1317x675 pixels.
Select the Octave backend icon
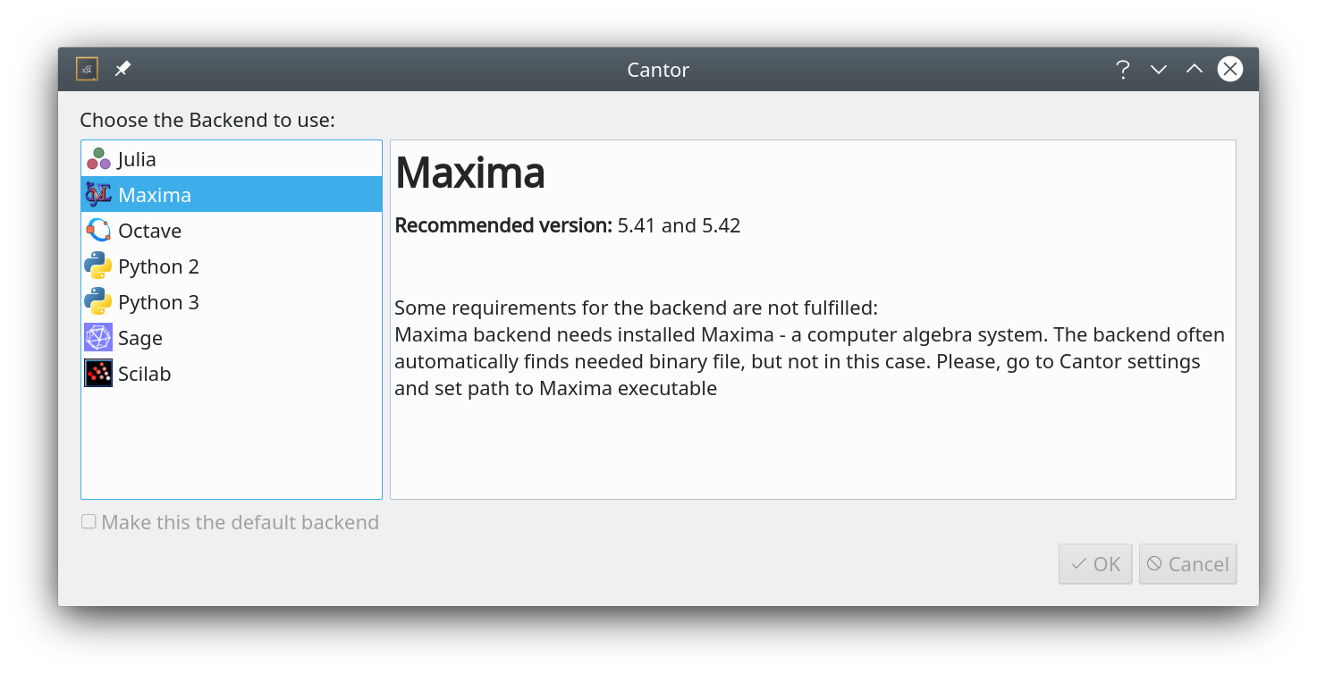pos(98,230)
